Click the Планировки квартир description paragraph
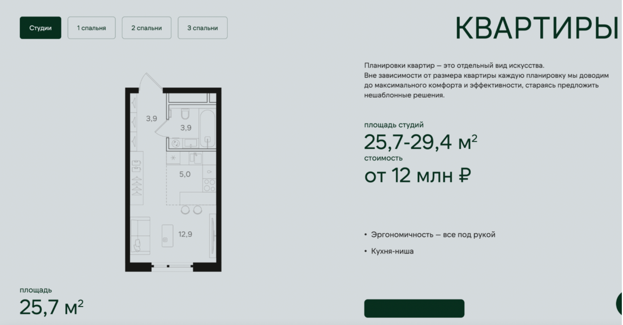 [x=486, y=80]
